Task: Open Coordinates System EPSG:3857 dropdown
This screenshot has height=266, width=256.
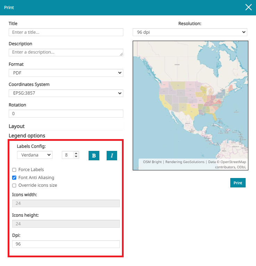Action: 66,93
